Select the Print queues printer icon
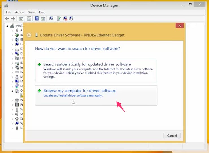This screenshot has width=209, height=153. [17, 100]
